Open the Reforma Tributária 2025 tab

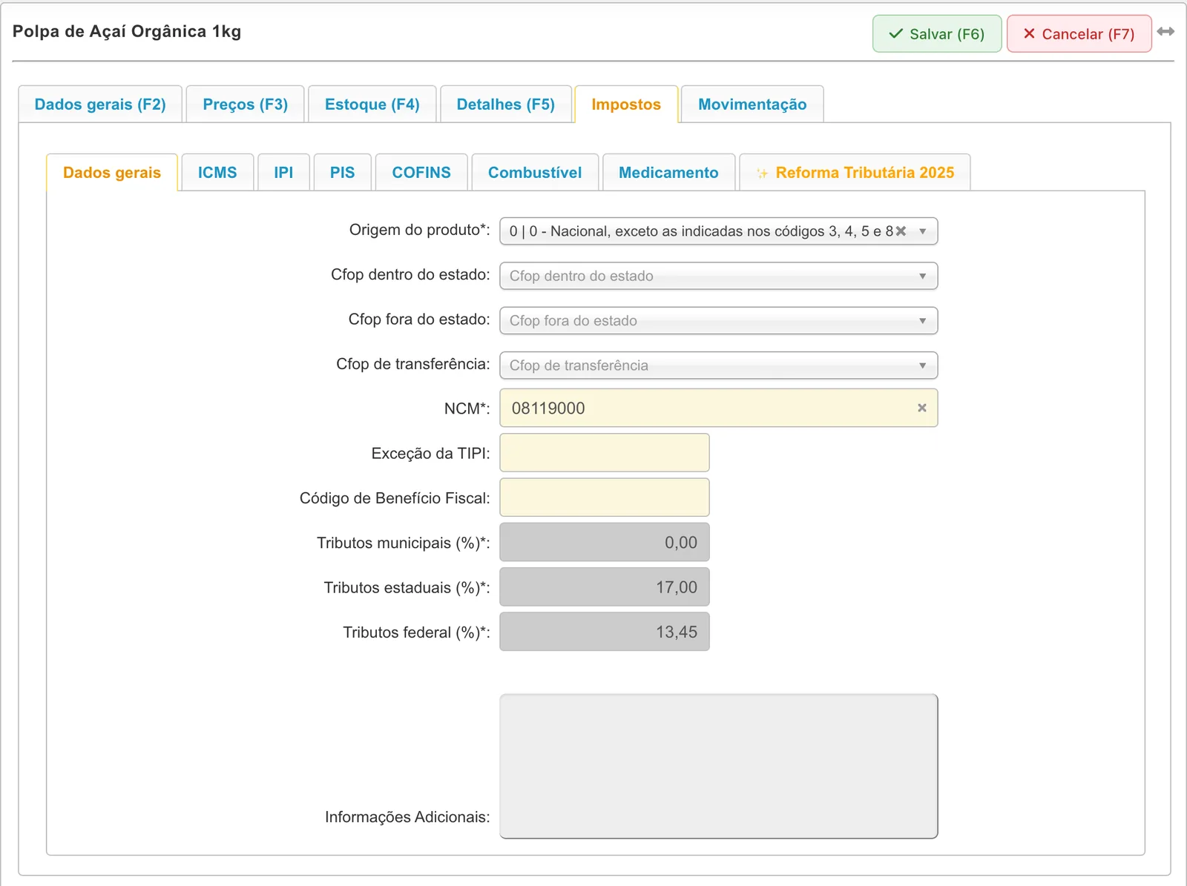(855, 173)
